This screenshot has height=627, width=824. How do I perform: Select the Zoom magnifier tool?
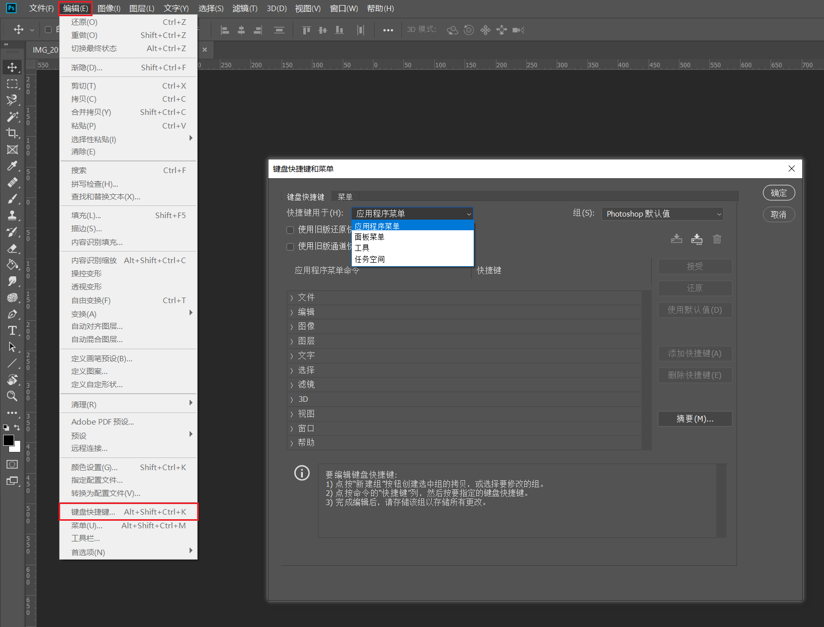[x=12, y=396]
